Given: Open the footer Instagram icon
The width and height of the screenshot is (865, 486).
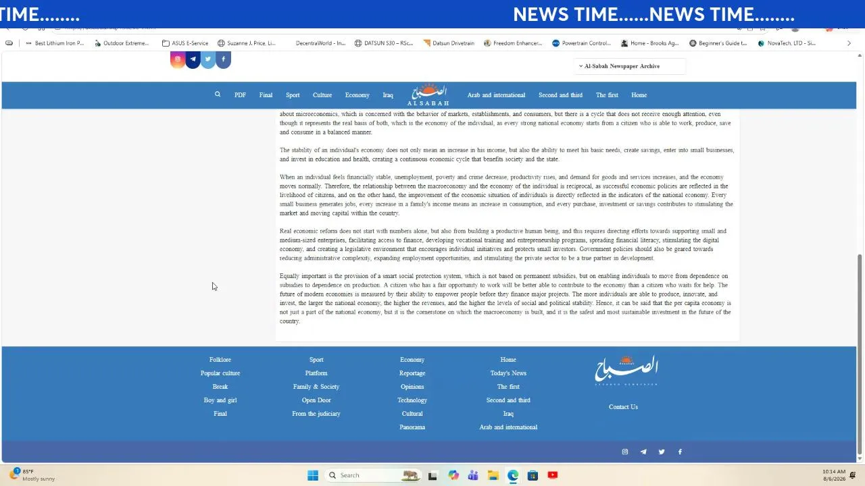Looking at the screenshot, I should (x=625, y=452).
